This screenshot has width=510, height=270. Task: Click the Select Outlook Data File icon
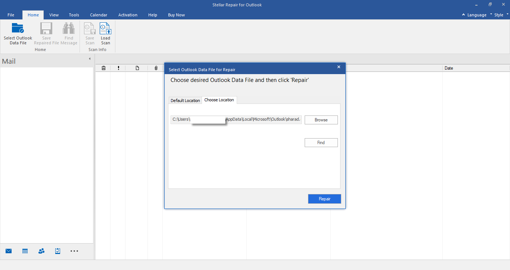click(18, 29)
